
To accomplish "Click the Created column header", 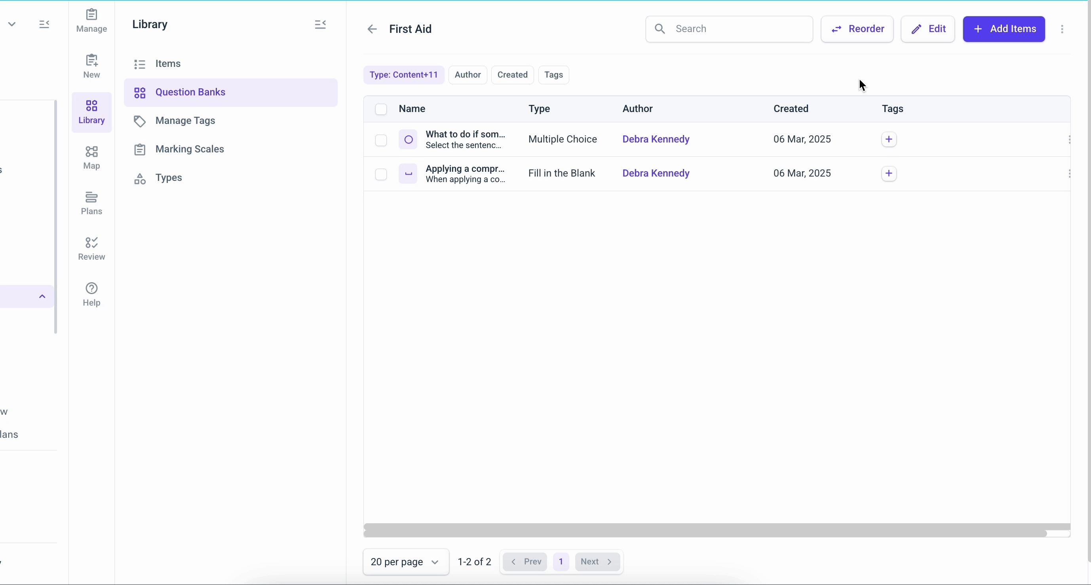I will pos(791,109).
